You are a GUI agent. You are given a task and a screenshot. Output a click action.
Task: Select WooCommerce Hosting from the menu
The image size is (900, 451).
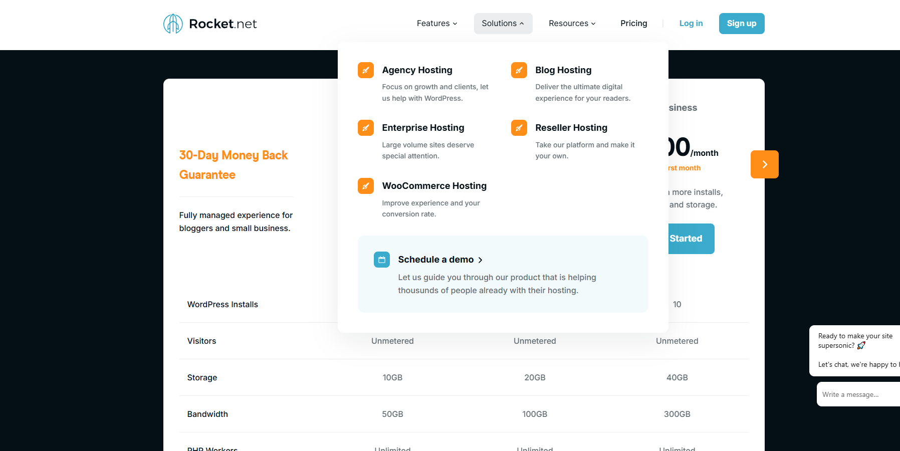pyautogui.click(x=434, y=186)
